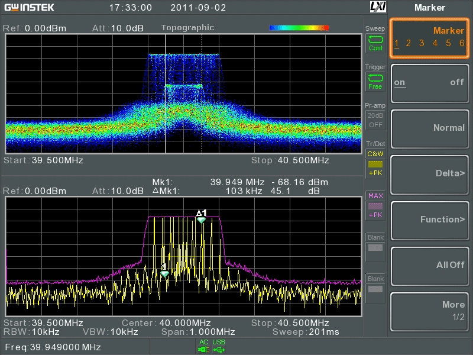The width and height of the screenshot is (473, 355).
Task: Click the Pr-amp 20dB OFF indicator
Action: pyautogui.click(x=375, y=120)
